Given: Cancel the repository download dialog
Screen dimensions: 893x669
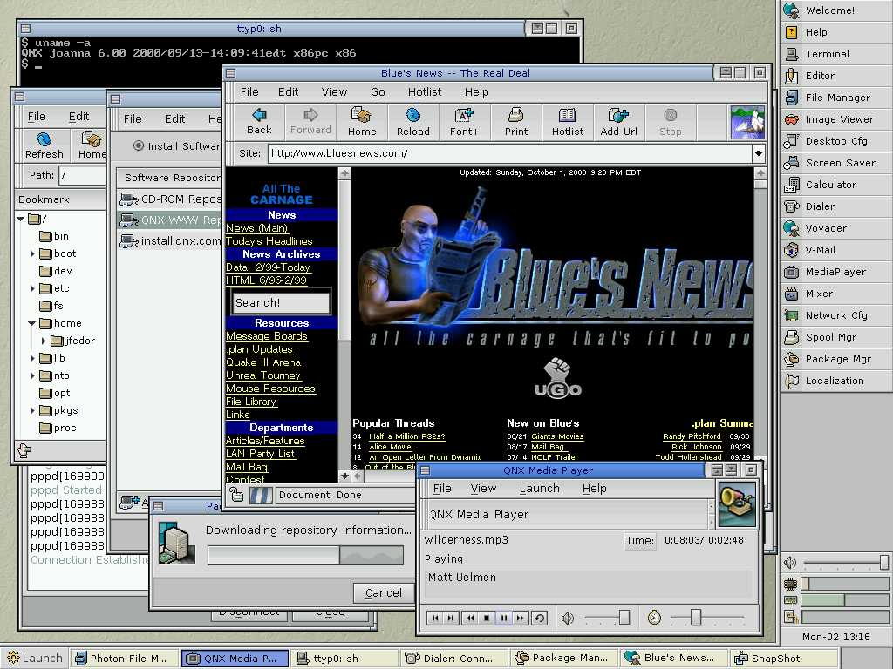Looking at the screenshot, I should click(x=384, y=592).
